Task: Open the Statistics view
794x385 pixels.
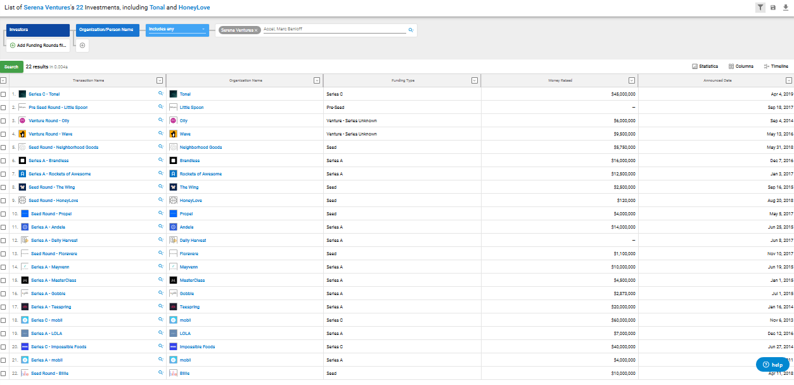Action: tap(705, 66)
